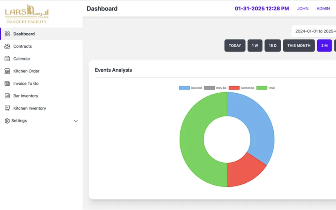The height and width of the screenshot is (210, 336).
Task: Click the Kitchen Order store icon
Action: 7,71
